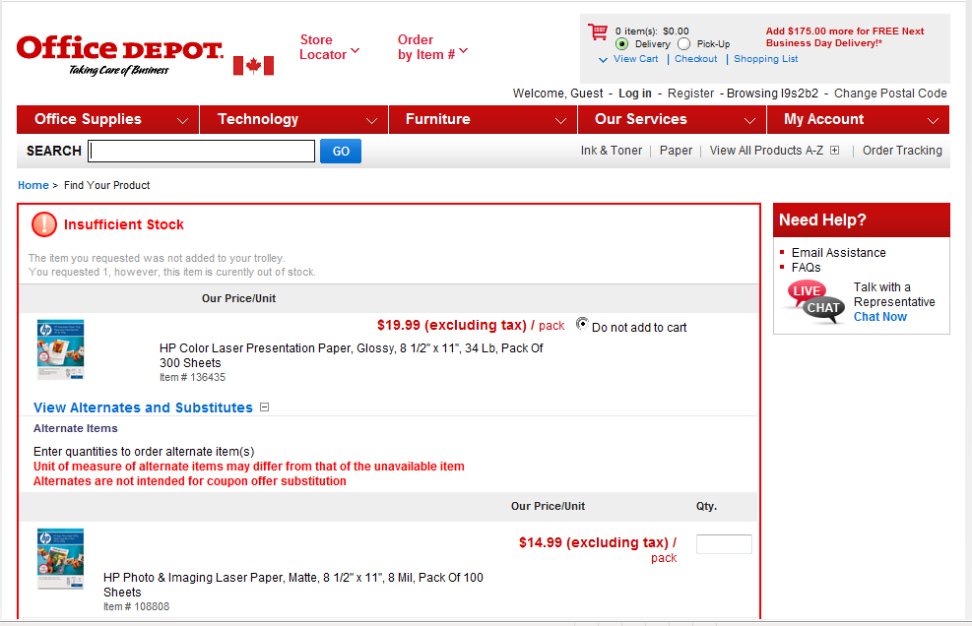The width and height of the screenshot is (972, 626).
Task: Open the Shopping List link
Action: tap(765, 59)
